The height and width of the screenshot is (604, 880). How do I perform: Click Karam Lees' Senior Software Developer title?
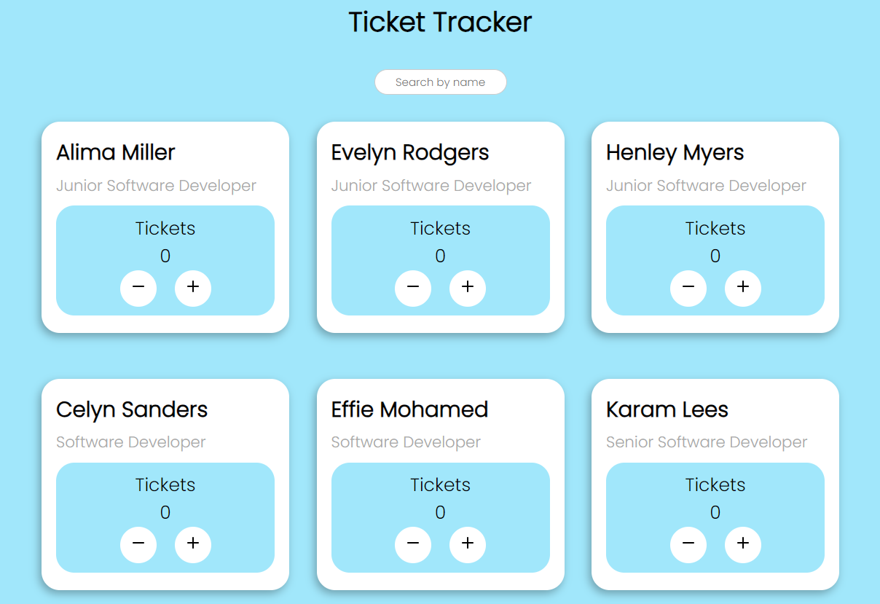point(707,442)
